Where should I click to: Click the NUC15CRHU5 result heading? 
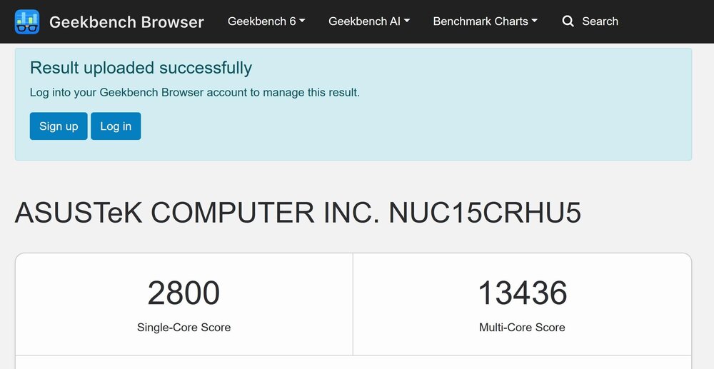(x=298, y=213)
